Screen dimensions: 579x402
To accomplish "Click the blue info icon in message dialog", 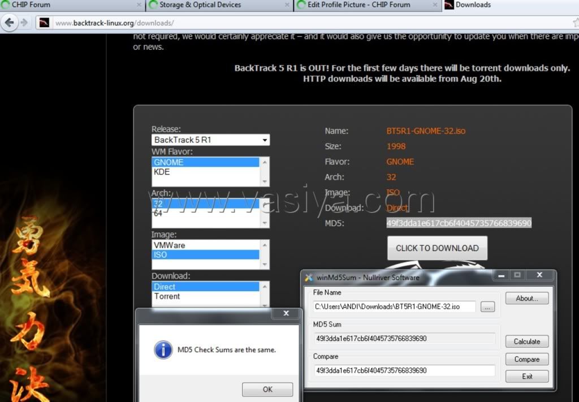I will [x=163, y=349].
